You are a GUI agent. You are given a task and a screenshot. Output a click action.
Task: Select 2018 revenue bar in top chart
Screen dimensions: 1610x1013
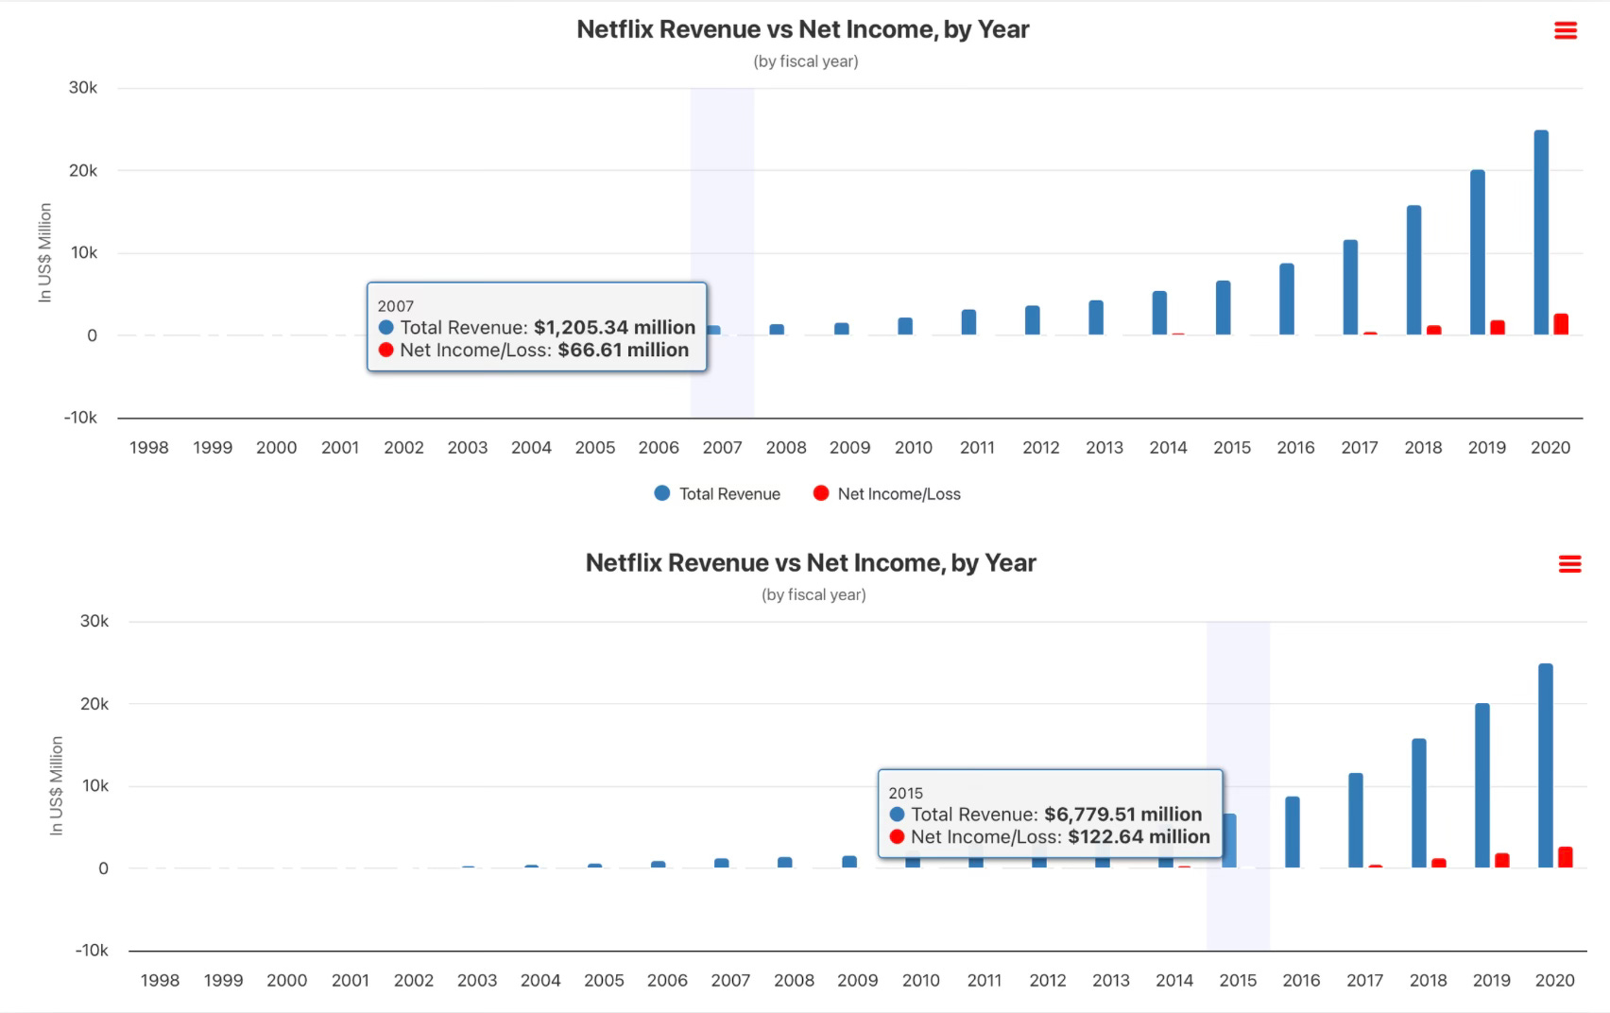click(x=1413, y=270)
